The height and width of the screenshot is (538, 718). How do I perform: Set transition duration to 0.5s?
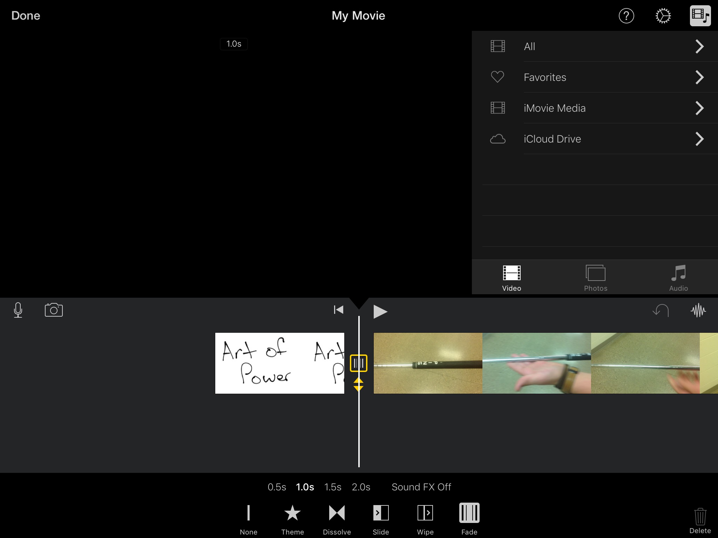click(277, 487)
